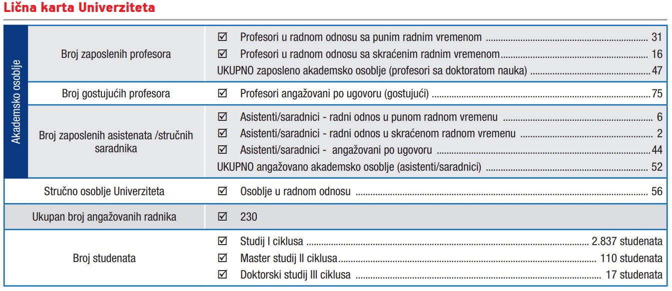Click the Lična karta Univerziteta heading
This screenshot has width=672, height=291.
[x=79, y=8]
